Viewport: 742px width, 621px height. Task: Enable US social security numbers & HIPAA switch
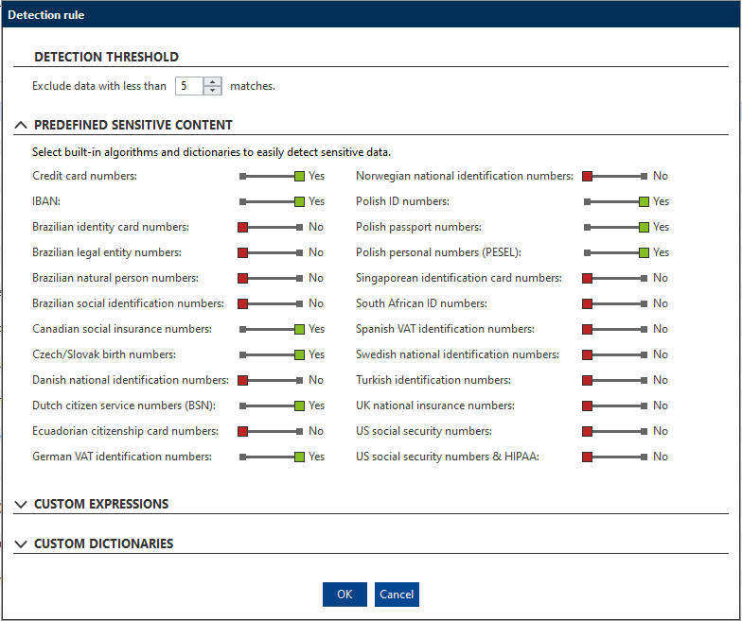click(615, 457)
